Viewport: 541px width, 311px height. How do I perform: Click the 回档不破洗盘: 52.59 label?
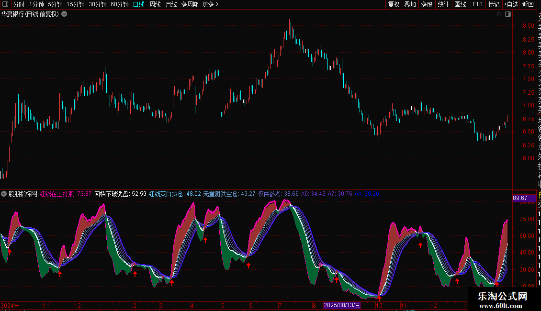click(121, 194)
